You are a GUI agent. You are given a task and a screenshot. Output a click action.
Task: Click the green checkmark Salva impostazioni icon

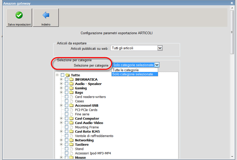[x=19, y=15]
